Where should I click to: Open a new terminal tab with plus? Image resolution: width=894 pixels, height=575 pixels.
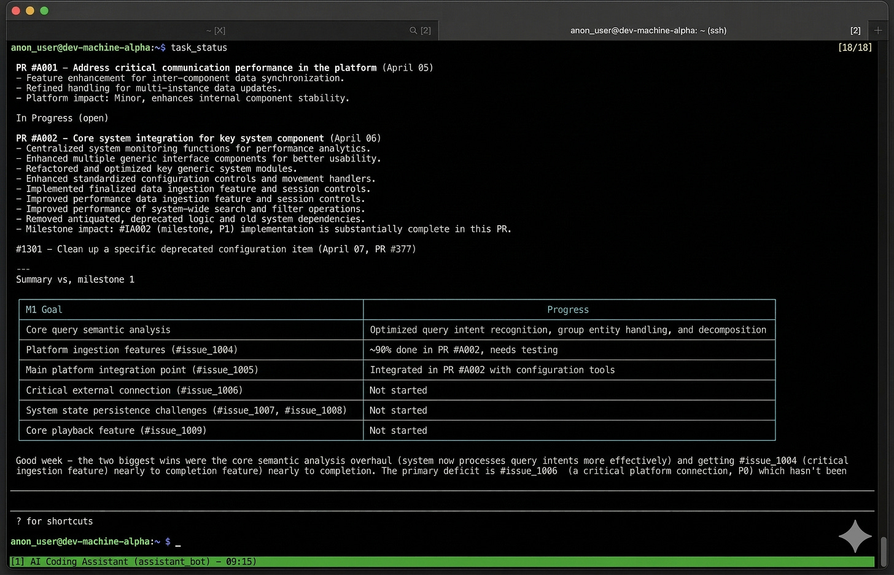click(878, 30)
